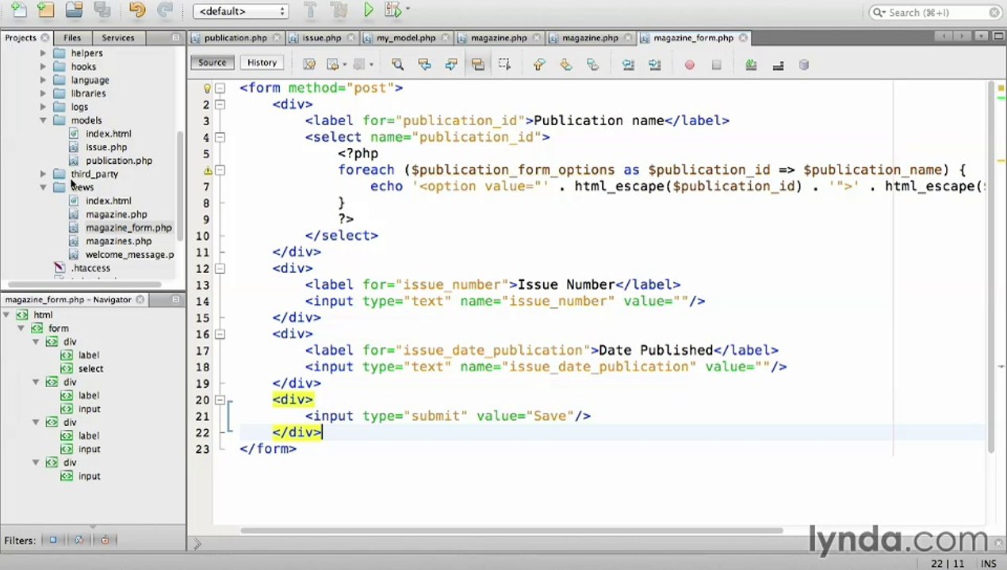The height and width of the screenshot is (570, 1007).
Task: Click the database cylinder icon
Action: [x=804, y=65]
